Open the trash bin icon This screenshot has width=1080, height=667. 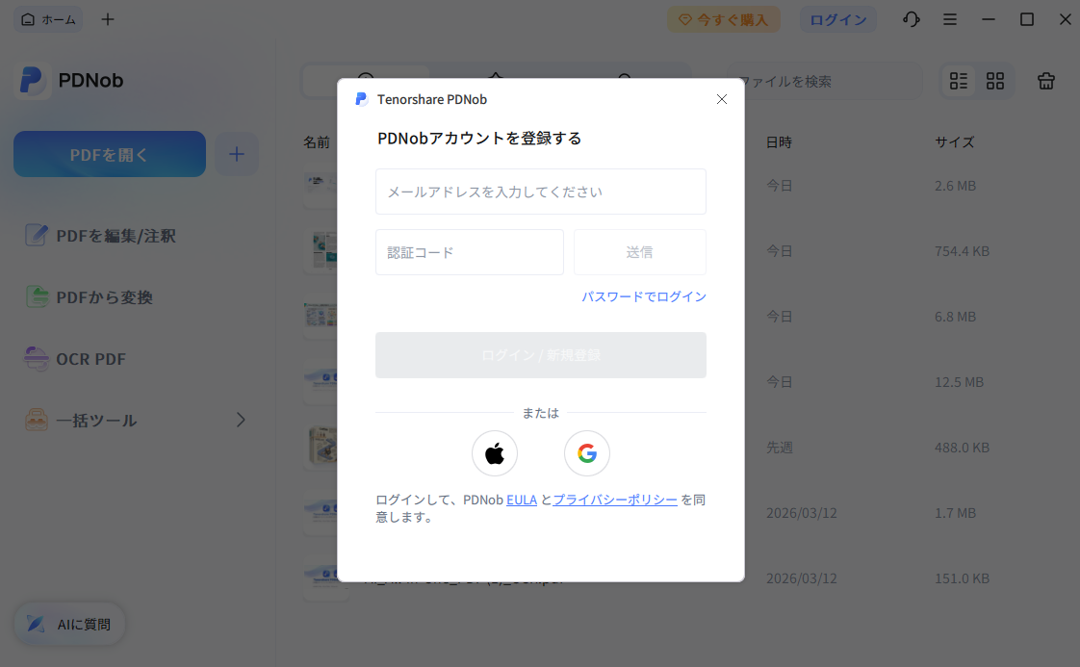pyautogui.click(x=1046, y=81)
